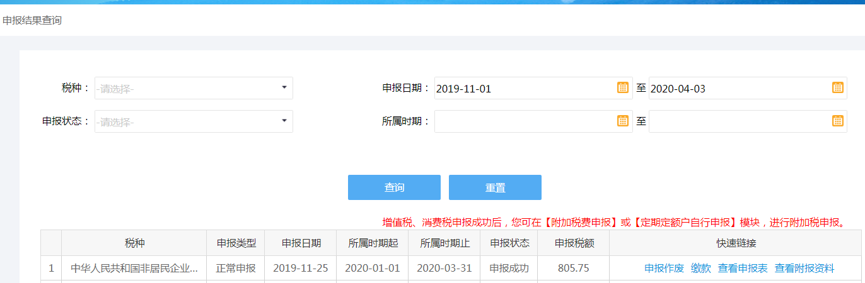
Task: Open calendar for 所属时期 start date
Action: (x=622, y=121)
